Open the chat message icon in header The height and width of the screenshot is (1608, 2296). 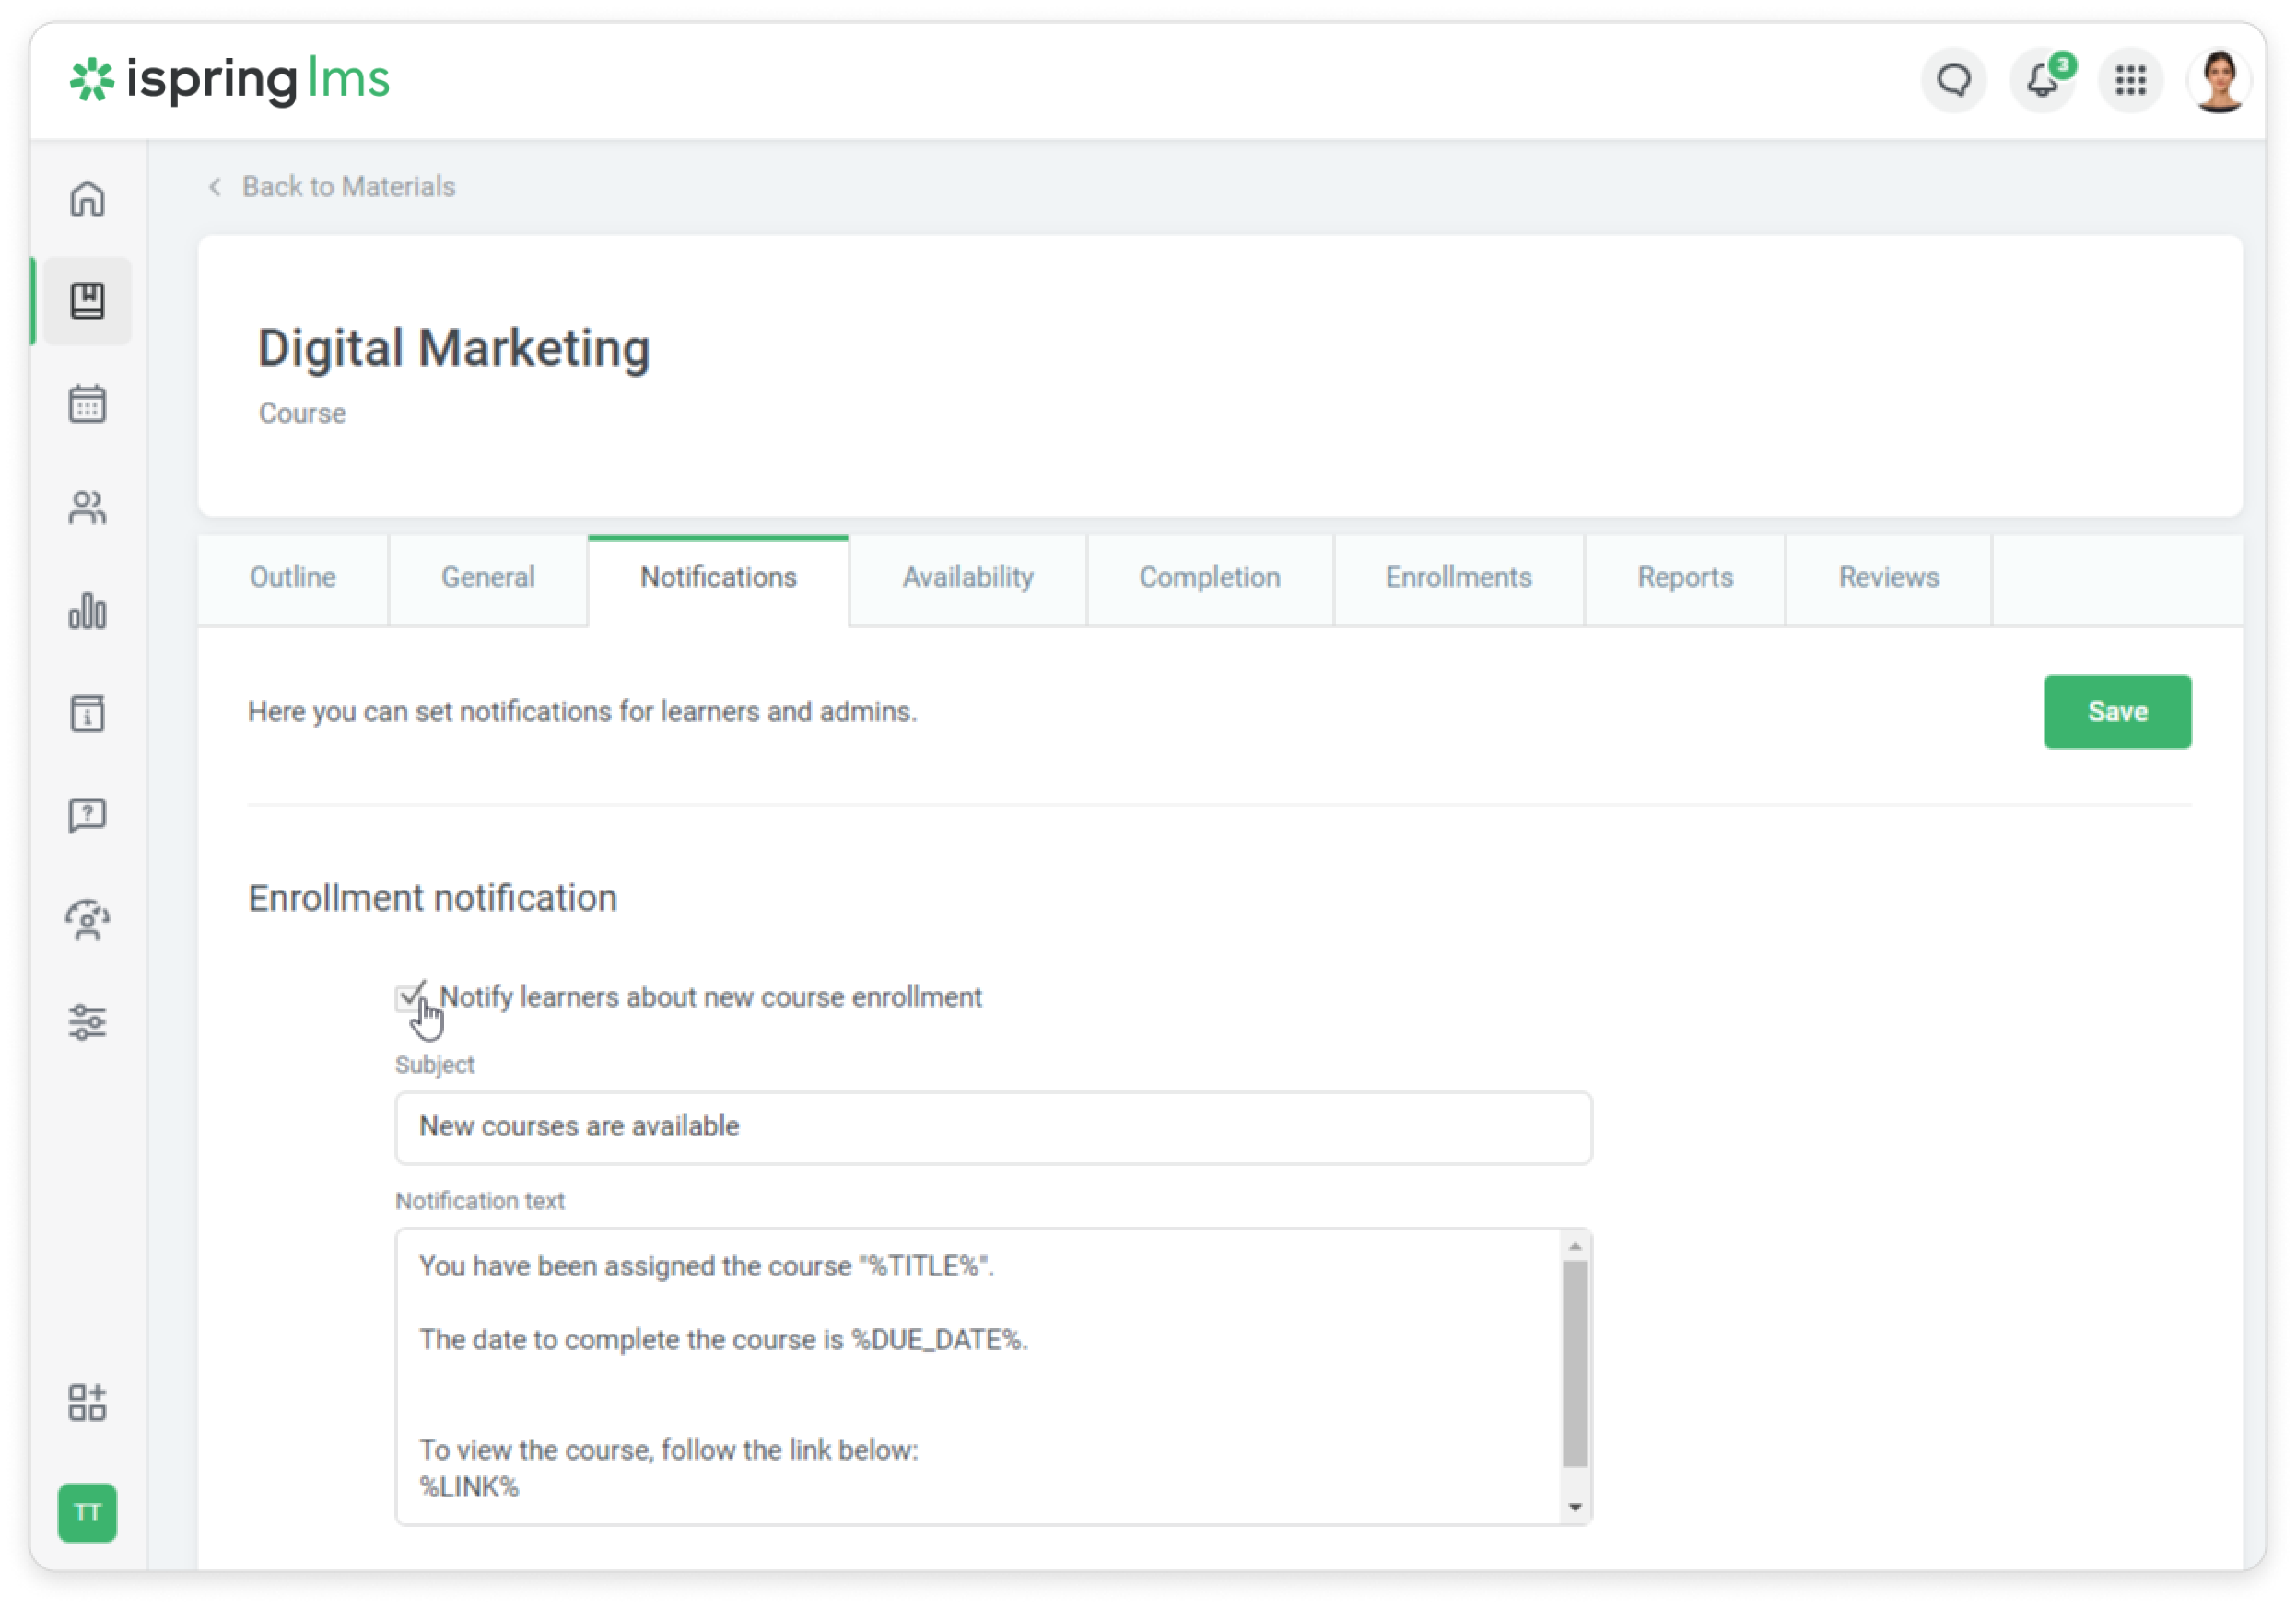click(1953, 80)
